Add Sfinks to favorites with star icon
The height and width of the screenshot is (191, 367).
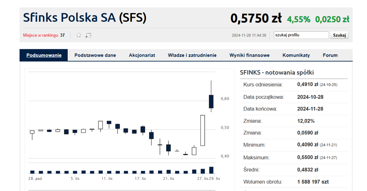tap(79, 35)
